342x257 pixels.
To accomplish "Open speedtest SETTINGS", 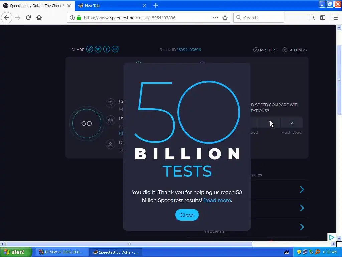I will [294, 50].
